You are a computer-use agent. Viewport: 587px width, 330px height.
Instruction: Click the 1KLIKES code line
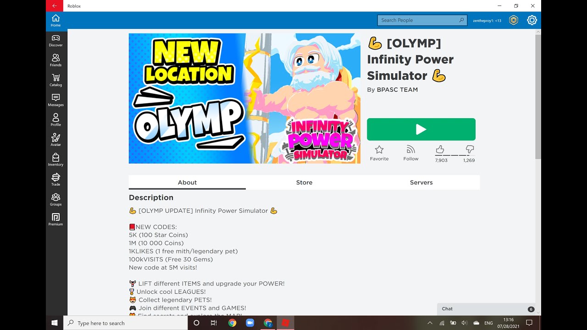(x=183, y=251)
